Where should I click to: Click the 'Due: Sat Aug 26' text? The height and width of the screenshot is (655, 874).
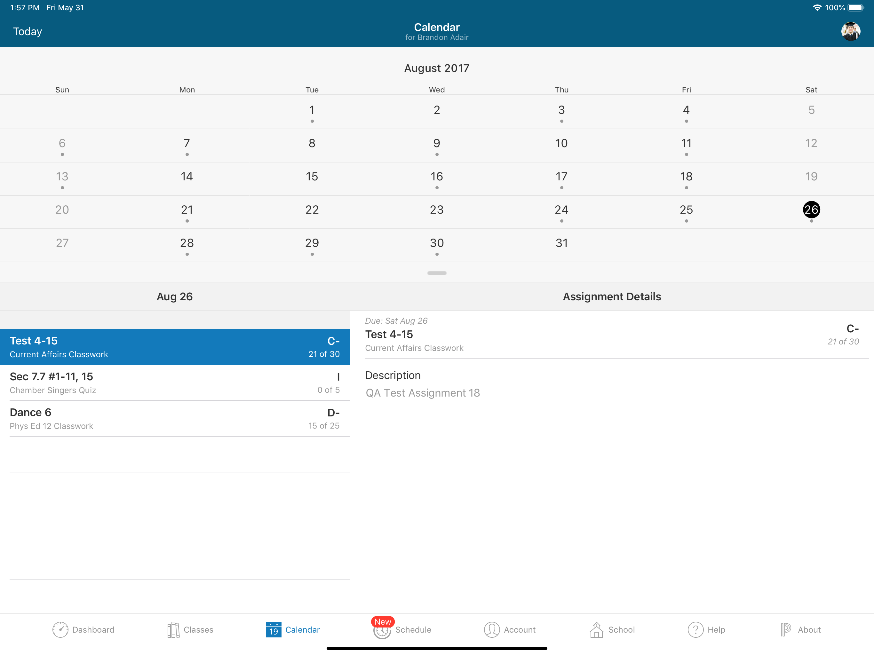click(396, 321)
